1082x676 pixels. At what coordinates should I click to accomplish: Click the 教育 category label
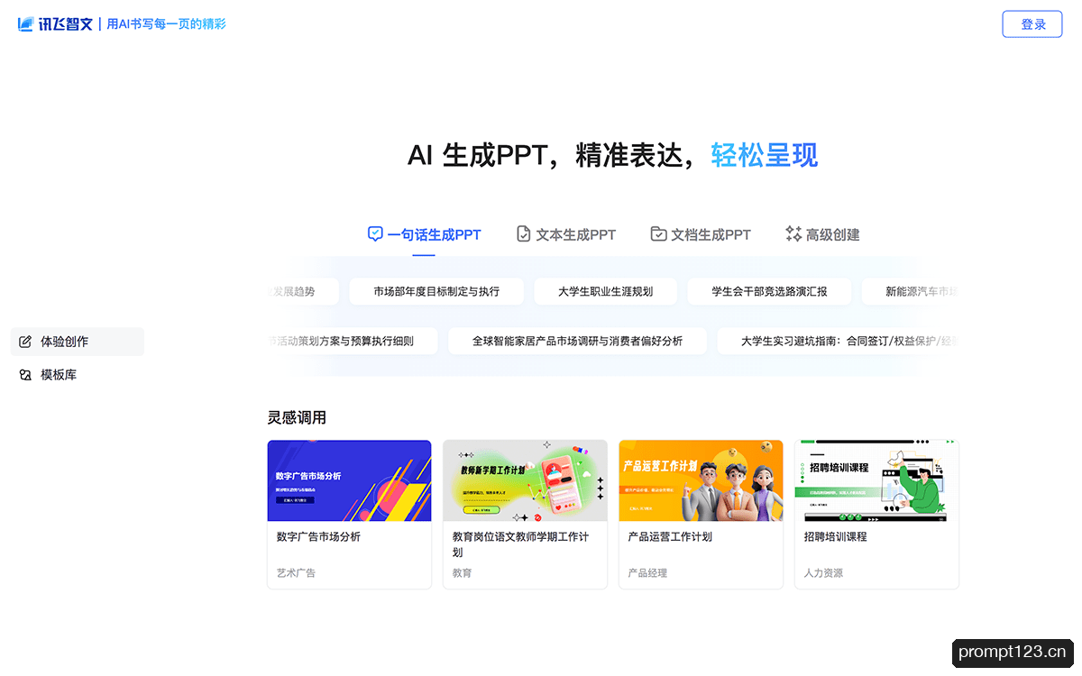[462, 573]
